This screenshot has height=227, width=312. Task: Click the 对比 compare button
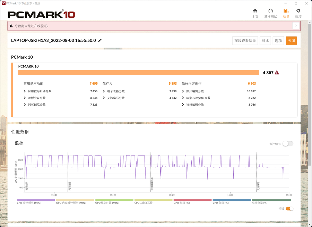pos(265,41)
